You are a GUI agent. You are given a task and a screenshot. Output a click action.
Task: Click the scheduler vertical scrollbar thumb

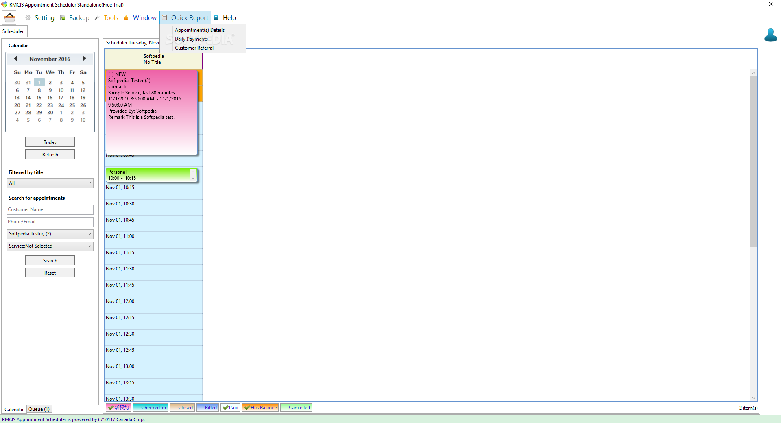coord(753,161)
